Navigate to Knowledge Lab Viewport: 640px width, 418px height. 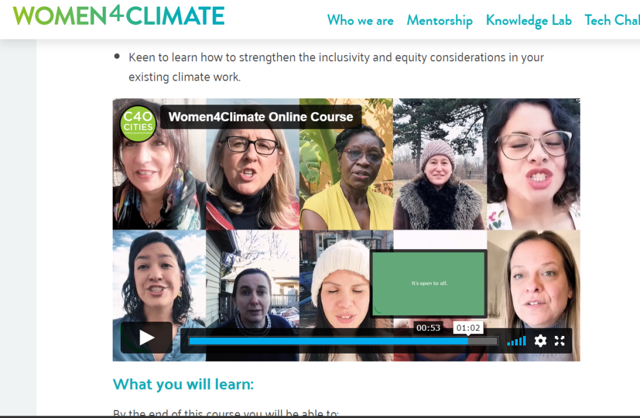point(529,21)
